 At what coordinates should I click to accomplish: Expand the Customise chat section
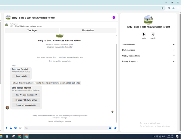[148, 44]
